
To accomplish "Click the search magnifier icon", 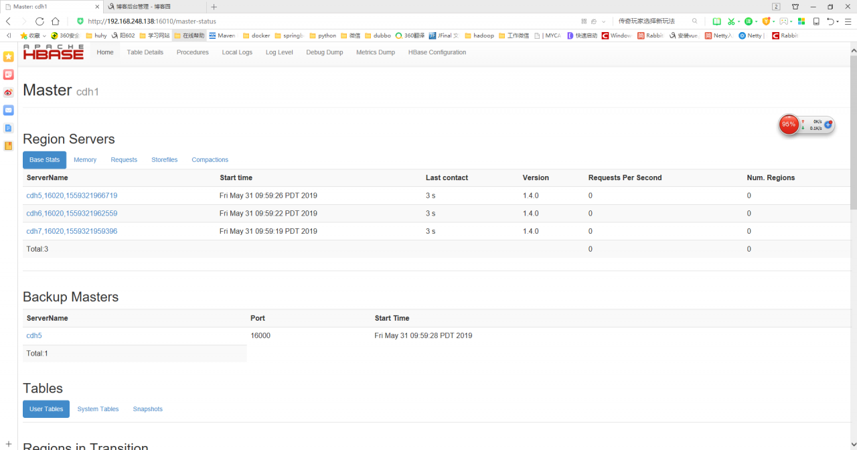I will point(695,21).
